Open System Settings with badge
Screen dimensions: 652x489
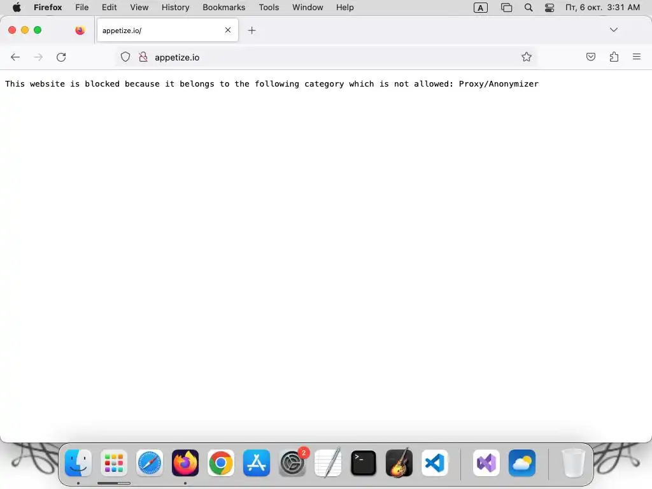click(292, 463)
